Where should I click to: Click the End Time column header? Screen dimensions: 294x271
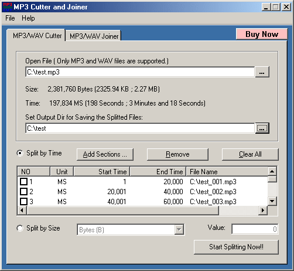click(x=158, y=172)
